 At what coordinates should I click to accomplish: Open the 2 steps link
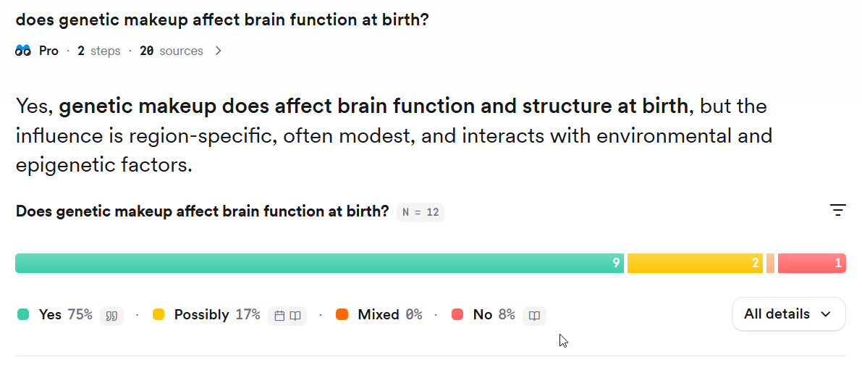pos(99,51)
